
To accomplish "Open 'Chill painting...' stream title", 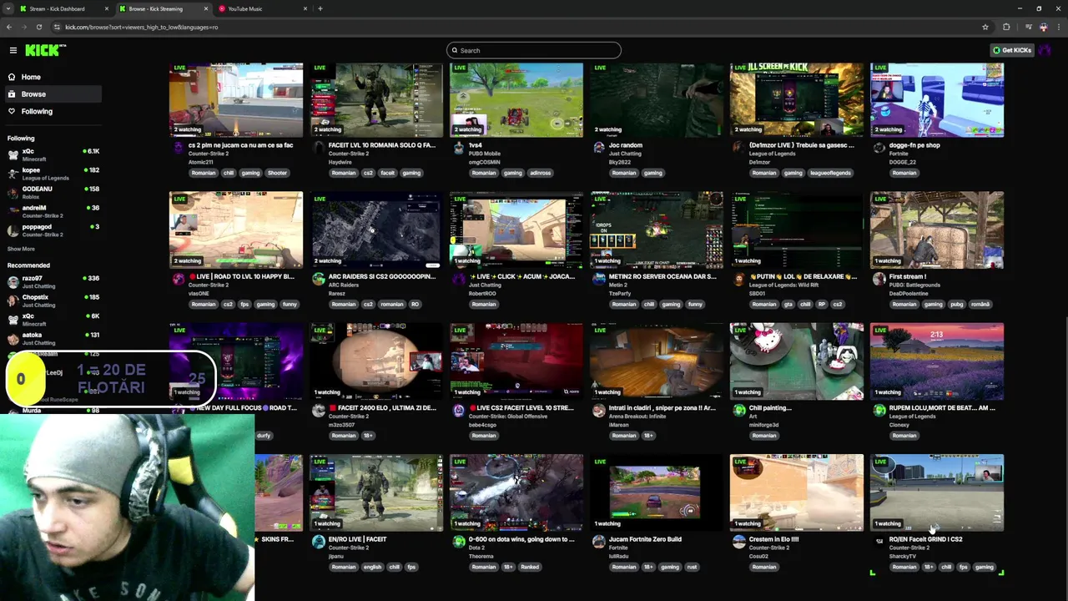I will 769,408.
